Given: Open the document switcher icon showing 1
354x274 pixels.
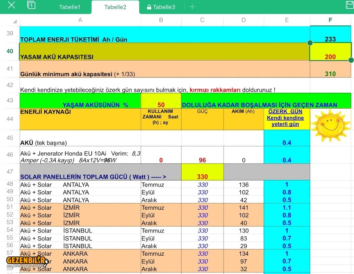Looking at the screenshot, I should [31, 5].
